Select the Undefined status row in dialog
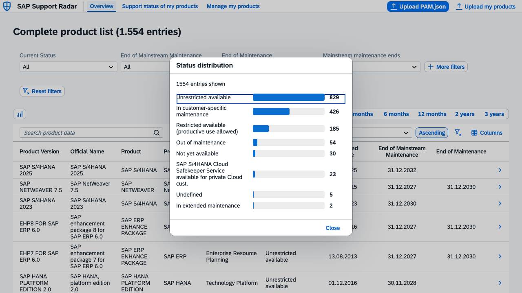The height and width of the screenshot is (293, 522). [261, 195]
